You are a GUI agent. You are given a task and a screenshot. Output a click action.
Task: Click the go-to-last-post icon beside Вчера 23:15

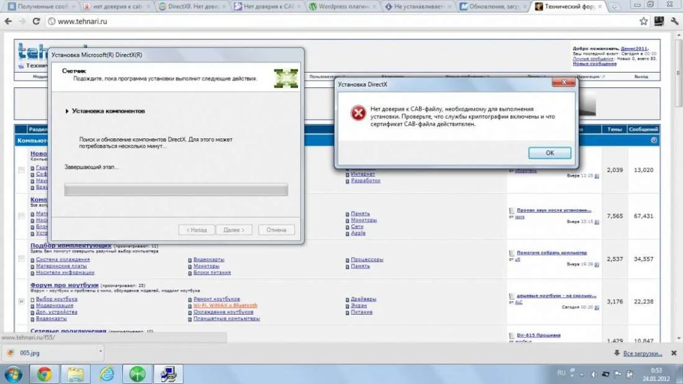click(597, 222)
